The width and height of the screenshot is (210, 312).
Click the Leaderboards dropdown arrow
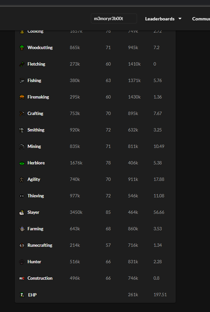pos(180,18)
